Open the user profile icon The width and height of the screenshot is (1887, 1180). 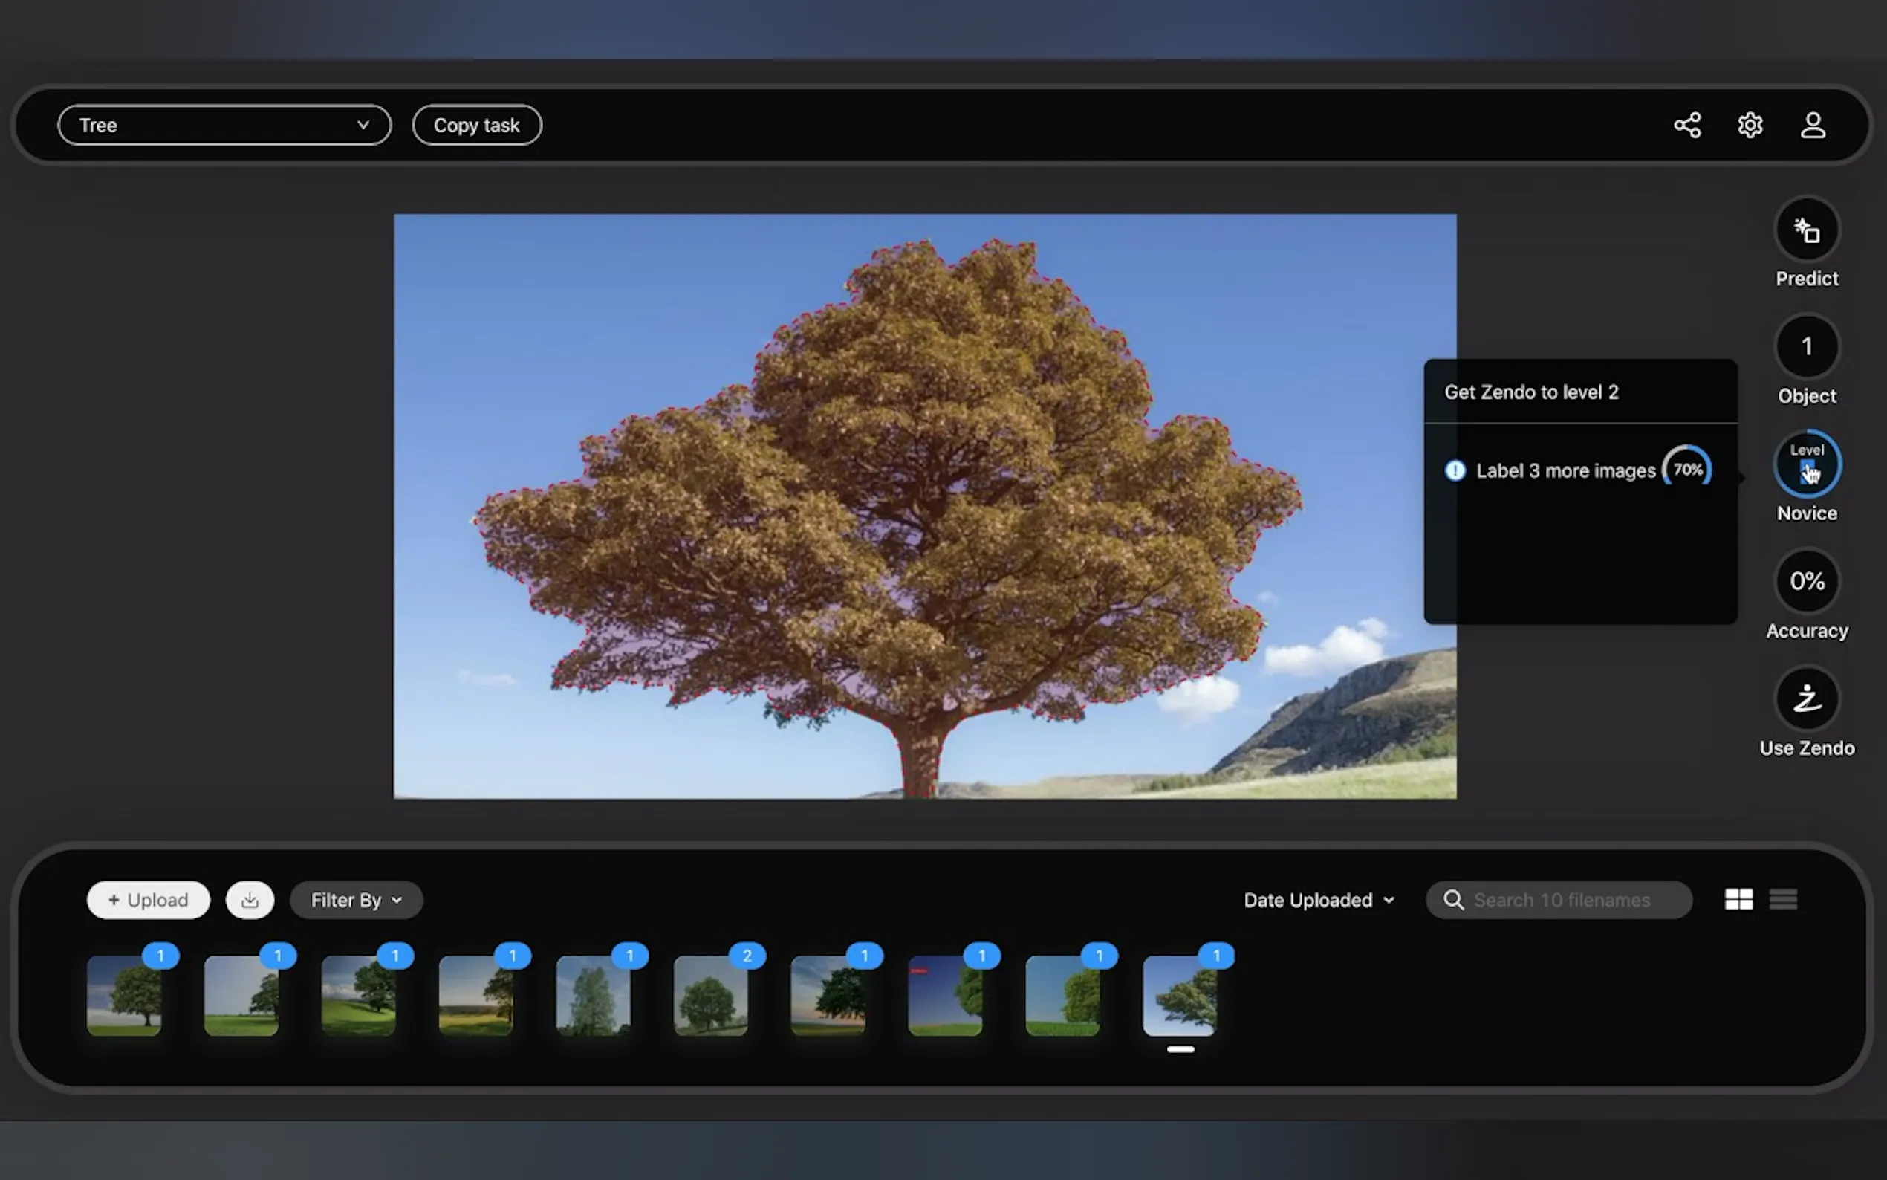[x=1812, y=126]
